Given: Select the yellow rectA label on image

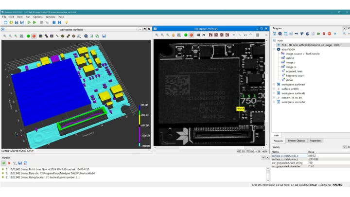Looking at the screenshot, I should pyautogui.click(x=240, y=108).
